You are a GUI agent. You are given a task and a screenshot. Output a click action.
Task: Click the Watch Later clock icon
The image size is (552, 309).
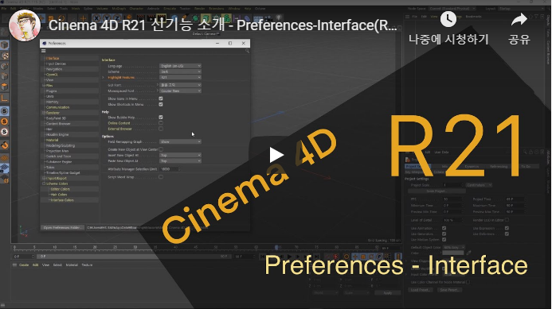pos(448,19)
